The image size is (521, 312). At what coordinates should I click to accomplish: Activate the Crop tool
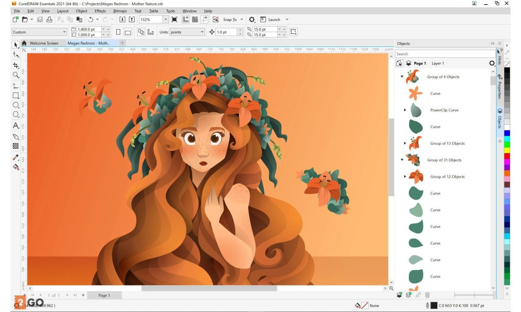16,65
